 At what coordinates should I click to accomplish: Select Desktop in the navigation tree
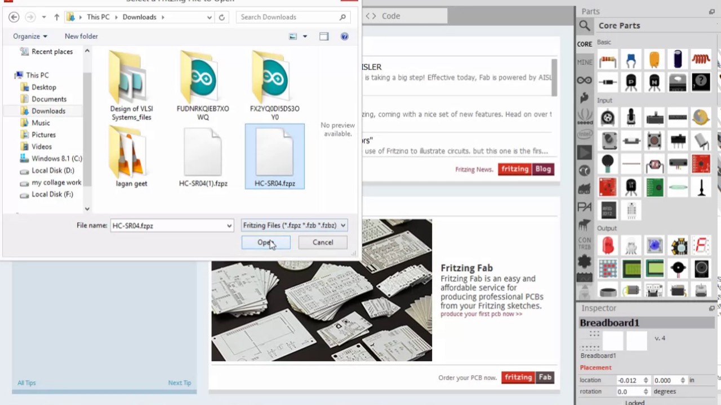click(44, 87)
